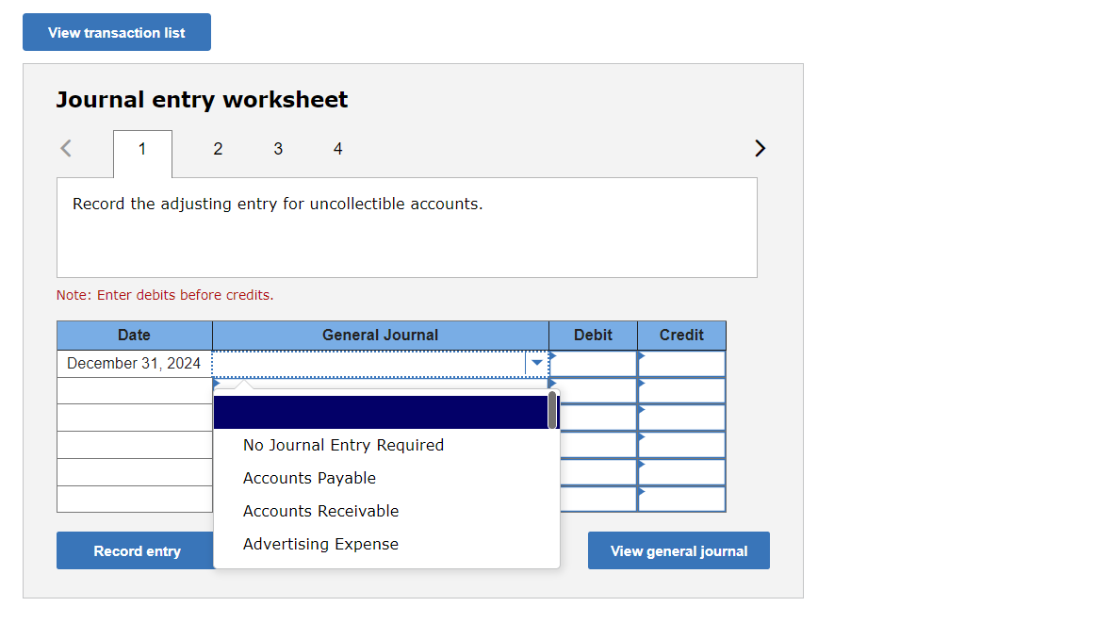Switch to journal entry tab 4
Image resolution: width=1096 pixels, height=623 pixels.
click(x=337, y=148)
